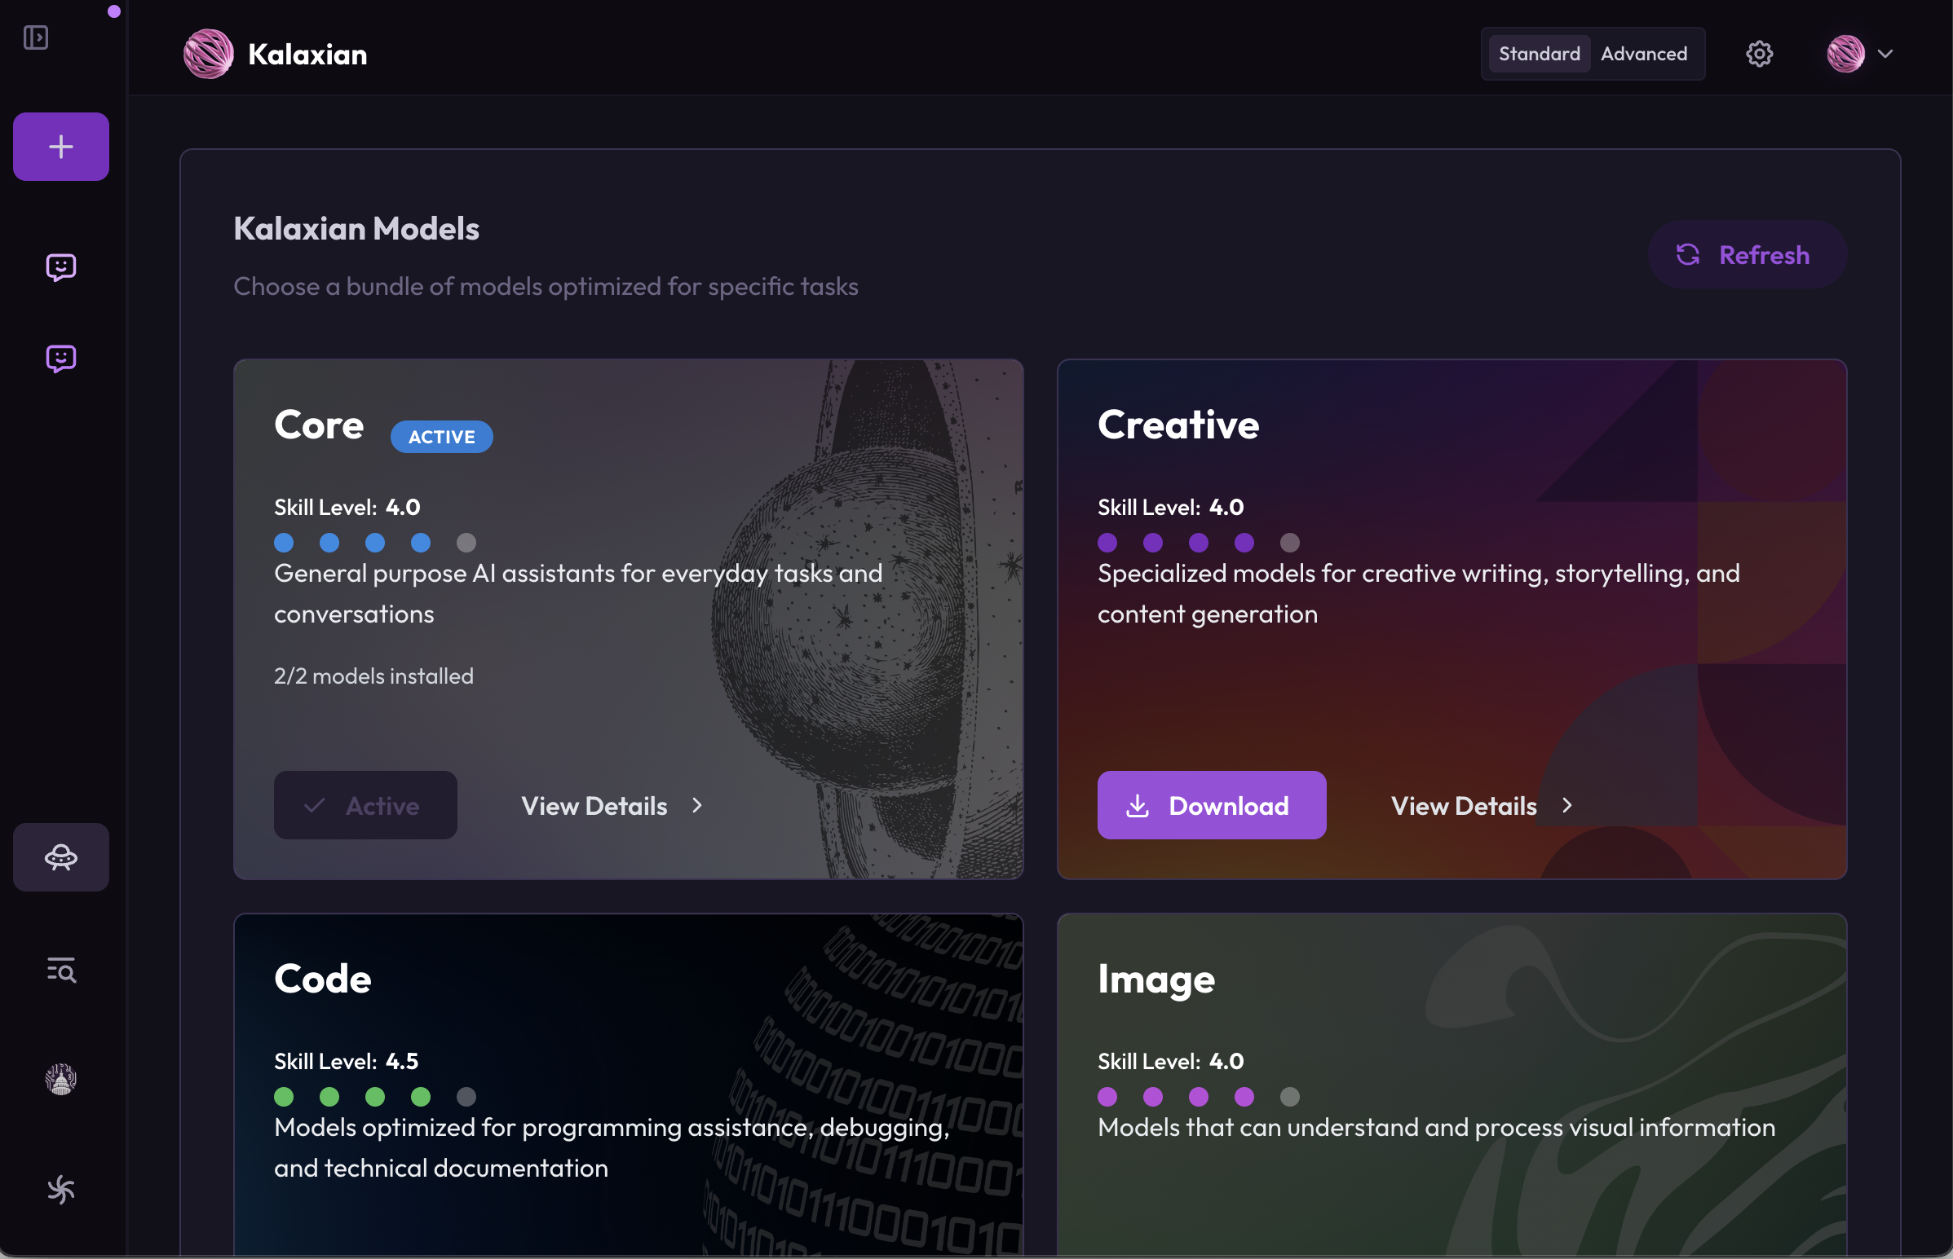Select the UFO models icon in sidebar

tap(60, 857)
